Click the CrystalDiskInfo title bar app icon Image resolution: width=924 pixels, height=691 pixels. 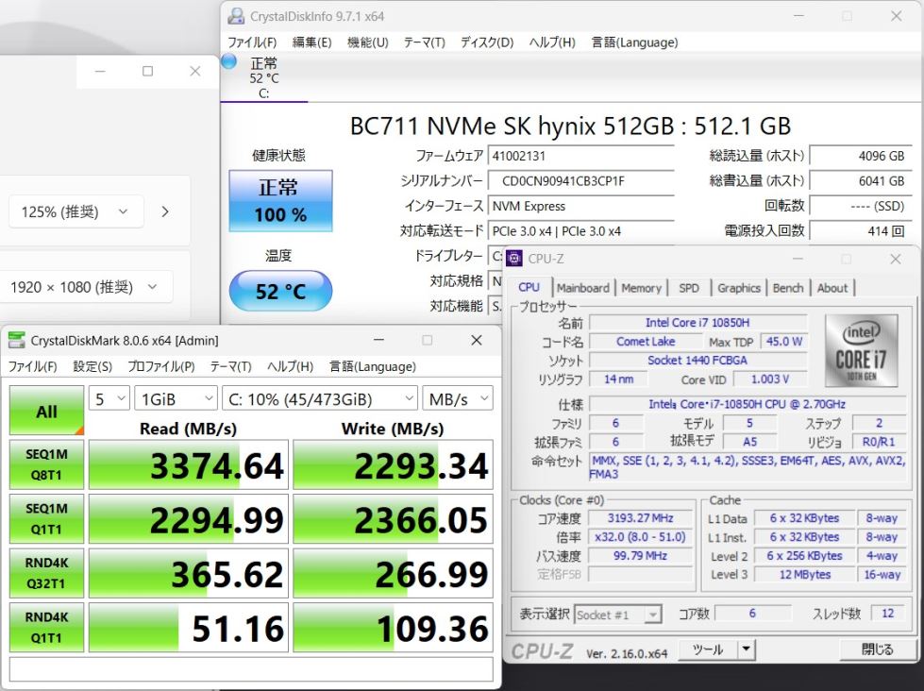click(236, 16)
